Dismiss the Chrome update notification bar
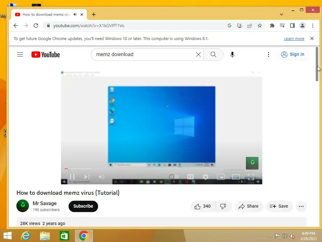 click(312, 38)
